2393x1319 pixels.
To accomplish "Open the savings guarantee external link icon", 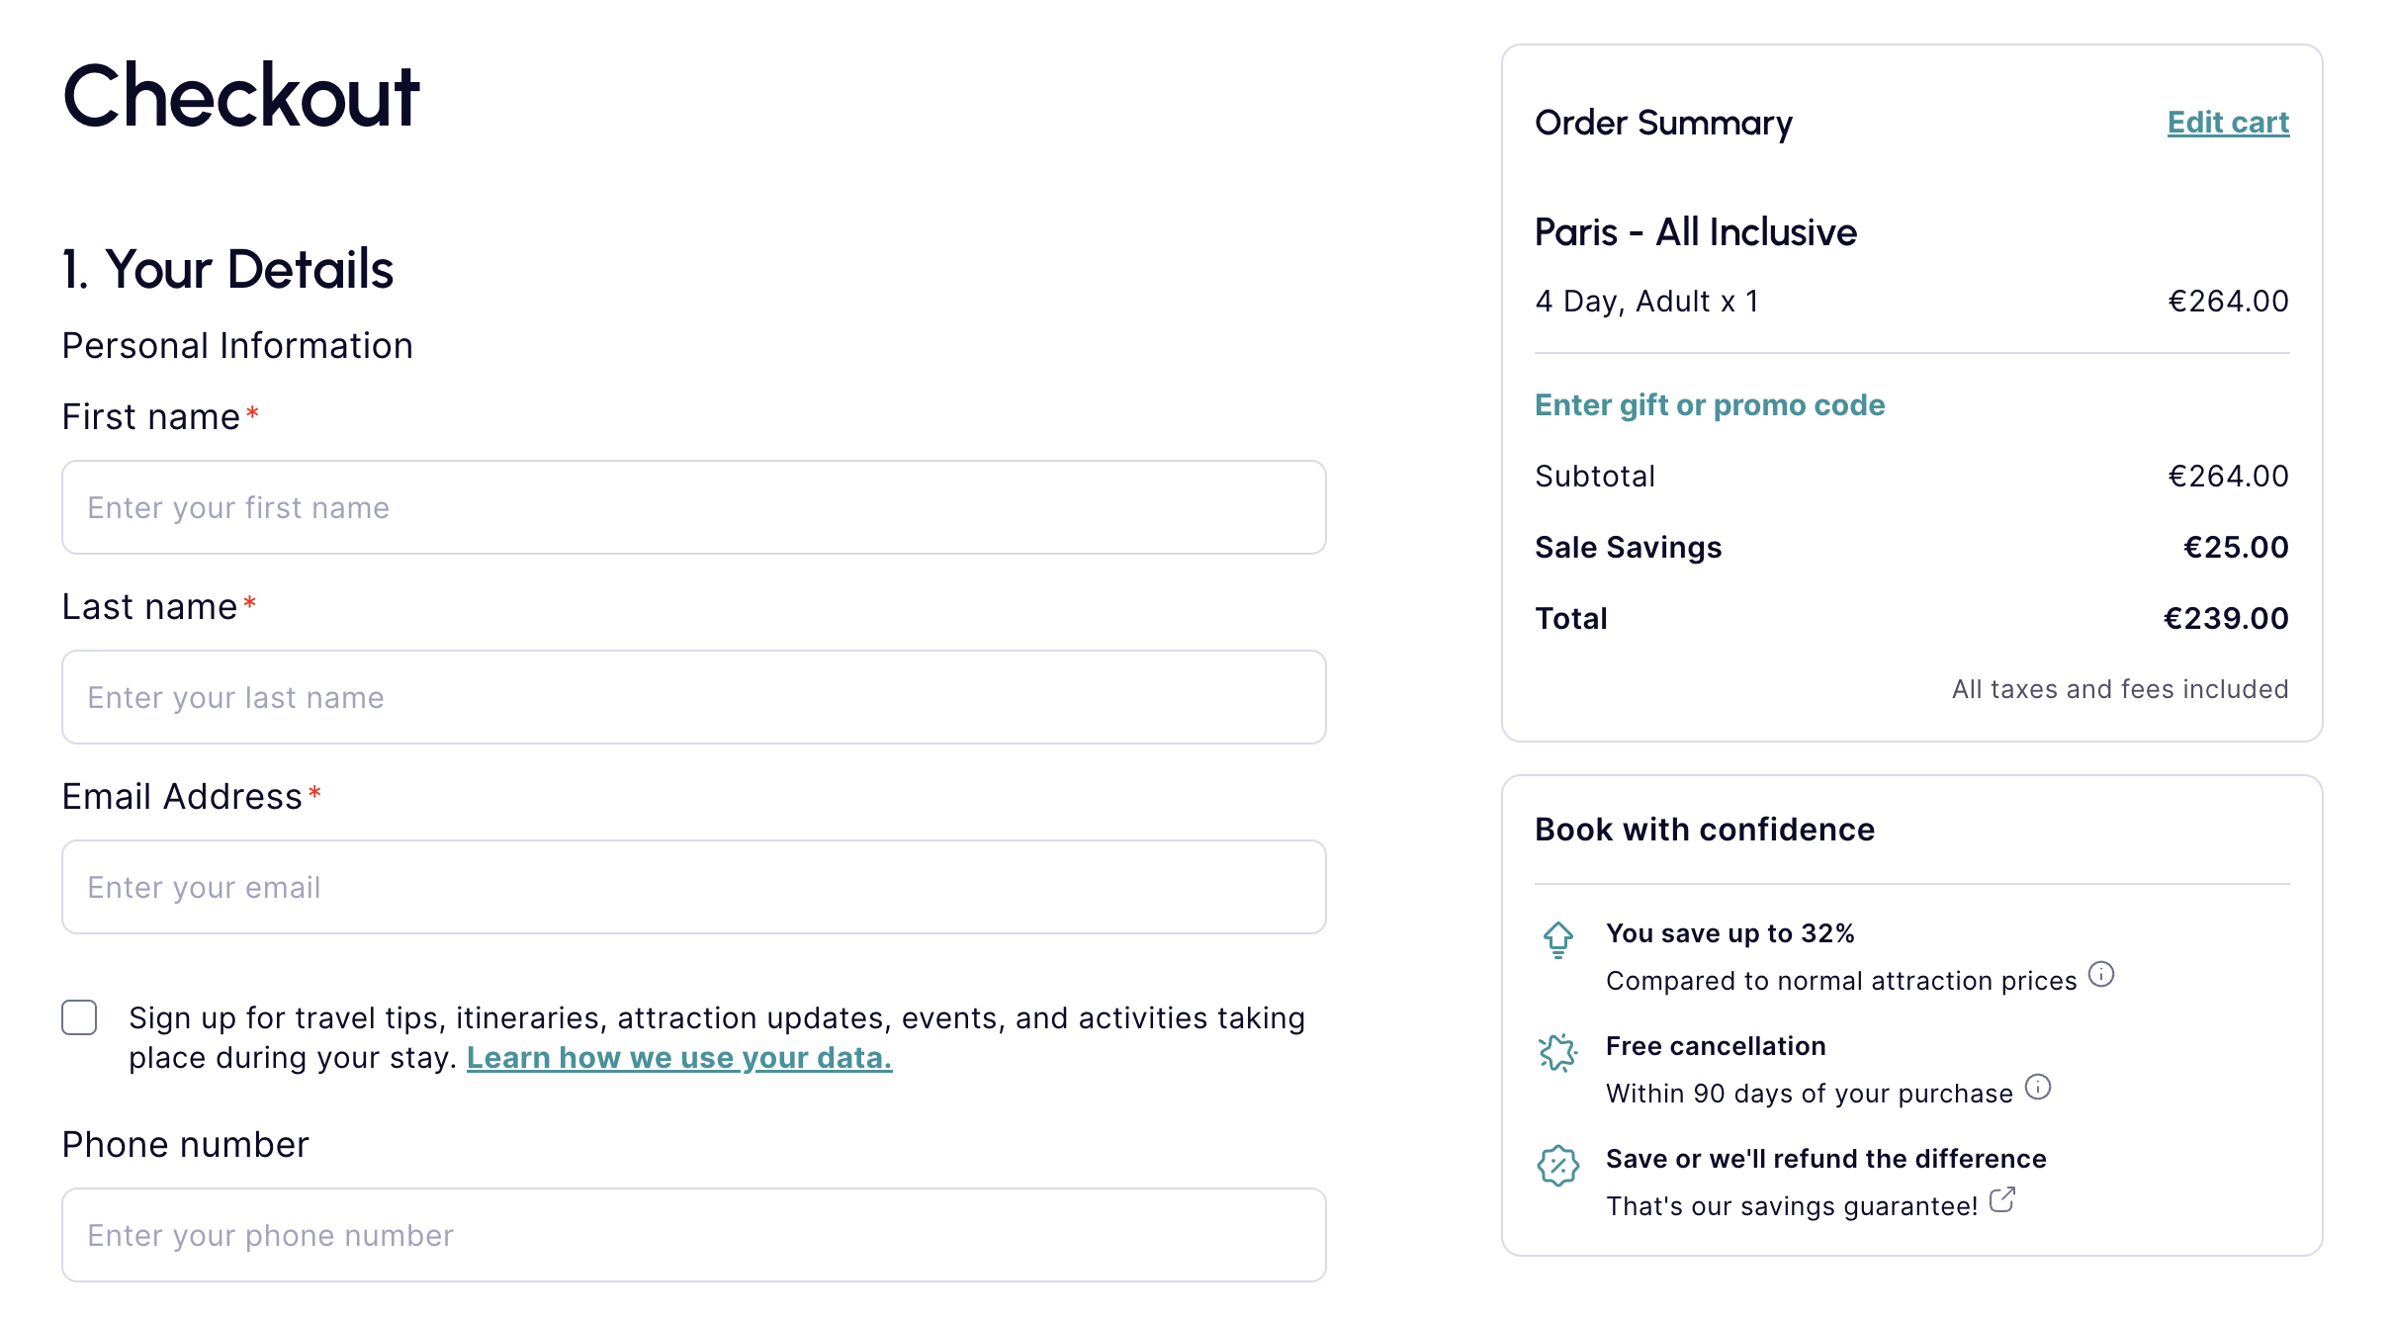I will click(x=2002, y=1200).
